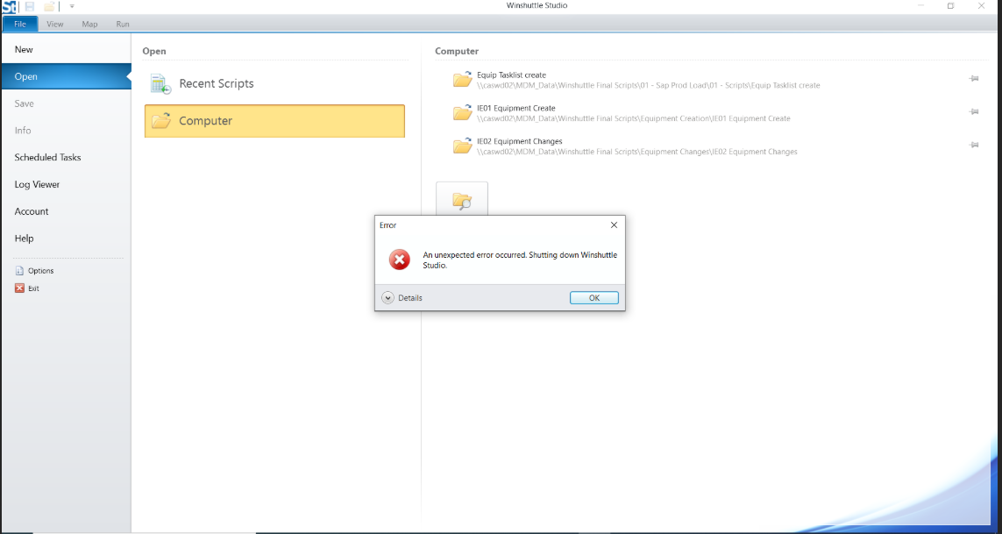Image resolution: width=1002 pixels, height=534 pixels.
Task: Click the Error dialog title text
Action: click(387, 225)
